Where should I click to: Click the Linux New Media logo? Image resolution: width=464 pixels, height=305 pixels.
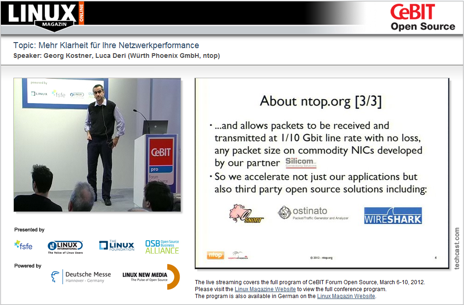151,277
